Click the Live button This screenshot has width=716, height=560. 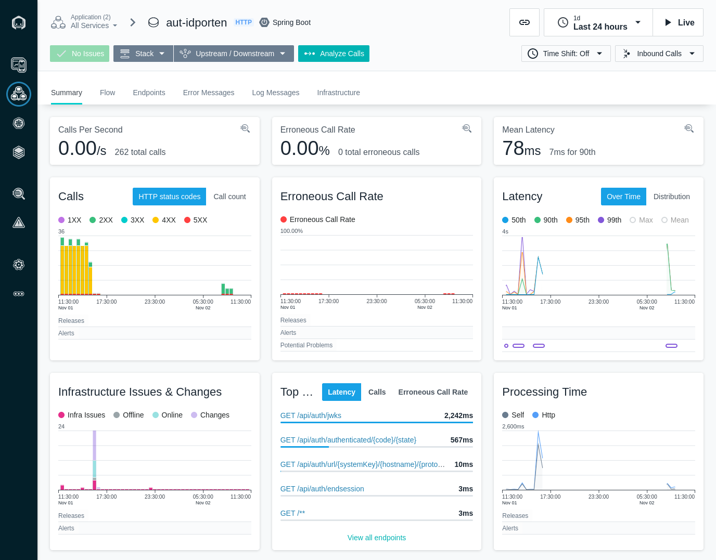[678, 22]
